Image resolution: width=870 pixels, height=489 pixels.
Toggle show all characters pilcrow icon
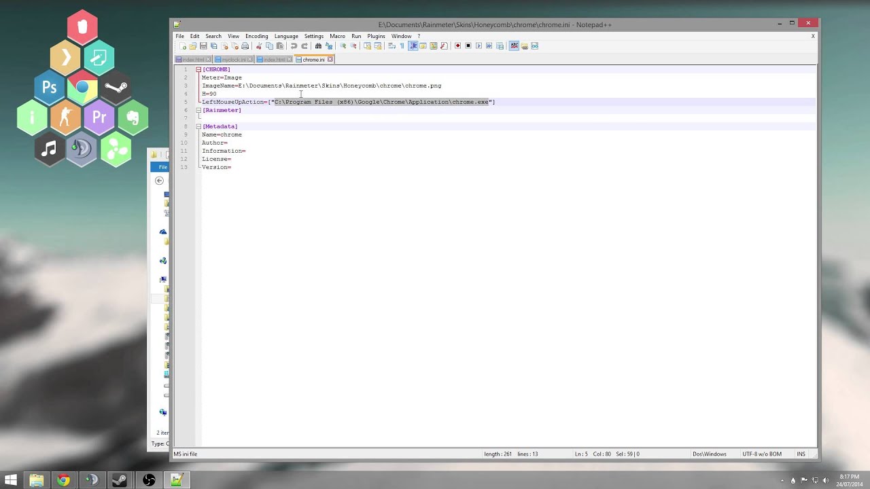(x=402, y=46)
